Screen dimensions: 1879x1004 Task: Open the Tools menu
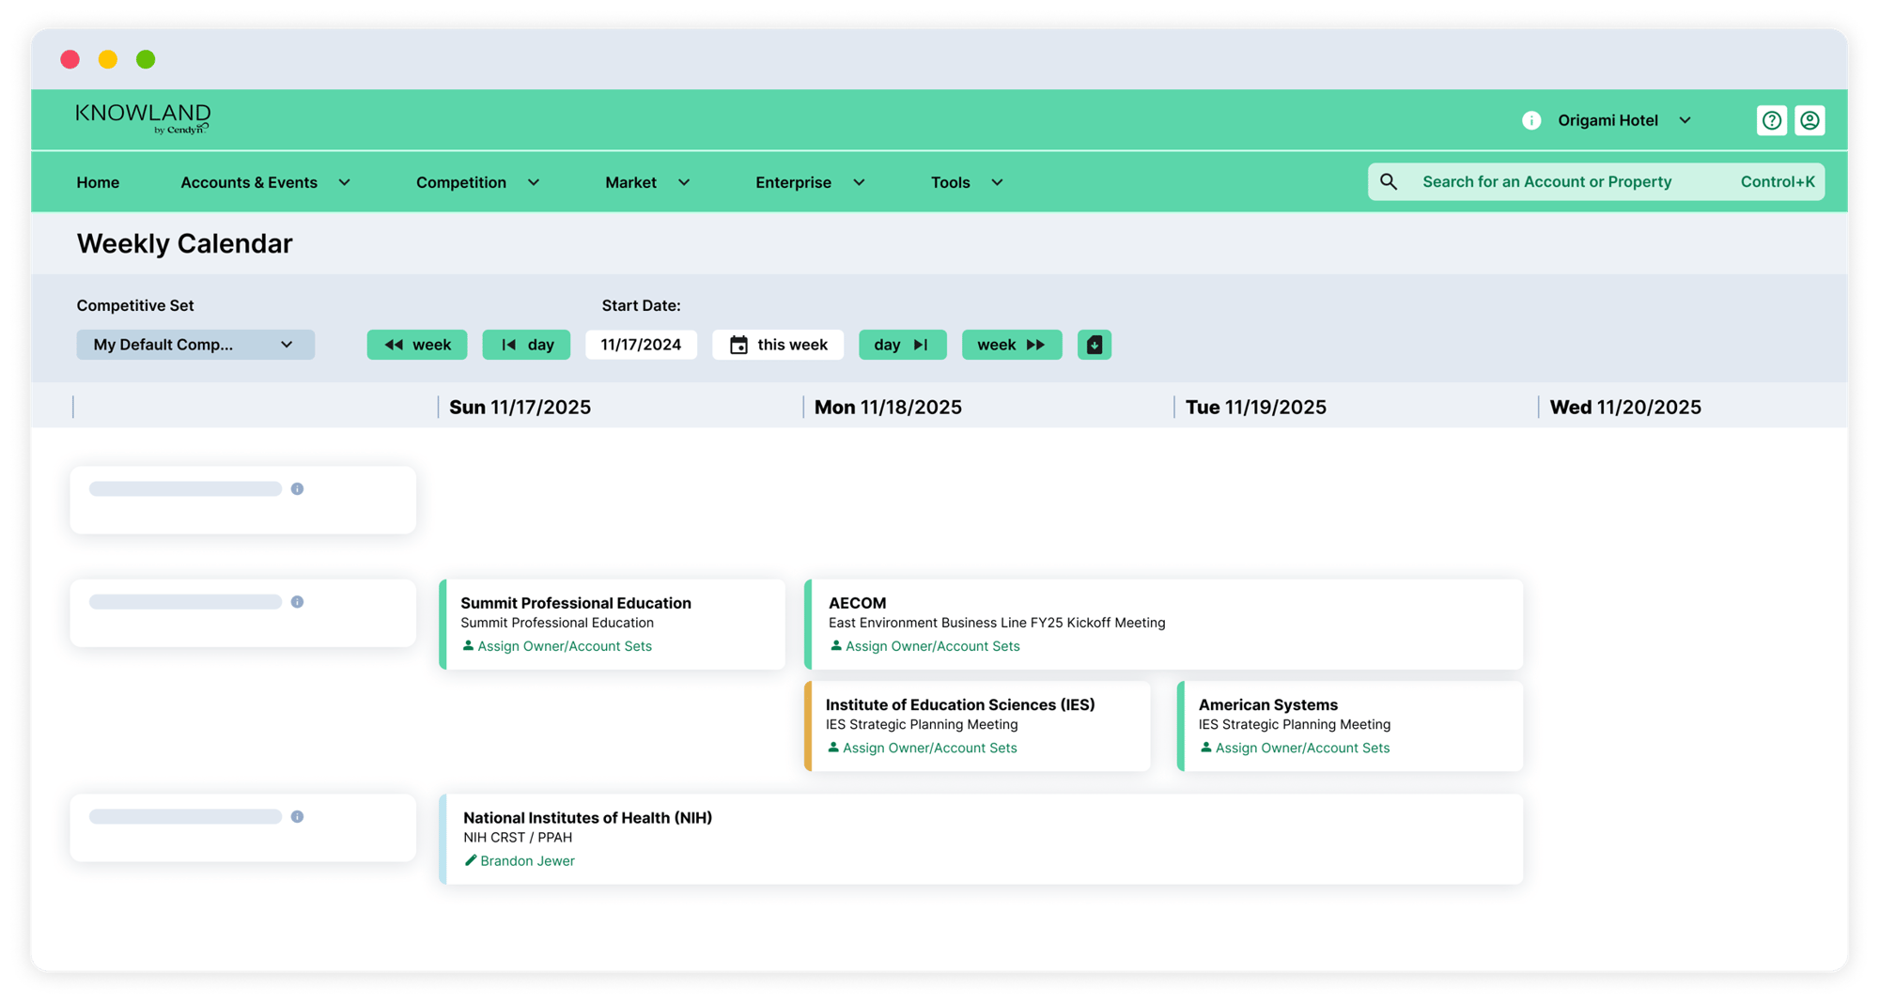[950, 182]
